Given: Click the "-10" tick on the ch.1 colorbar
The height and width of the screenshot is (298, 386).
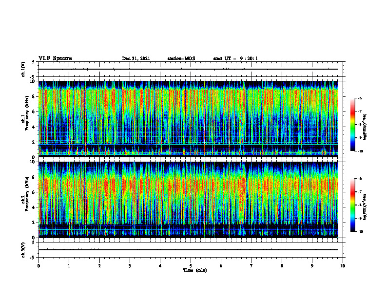Looking at the screenshot, I should tap(360, 151).
